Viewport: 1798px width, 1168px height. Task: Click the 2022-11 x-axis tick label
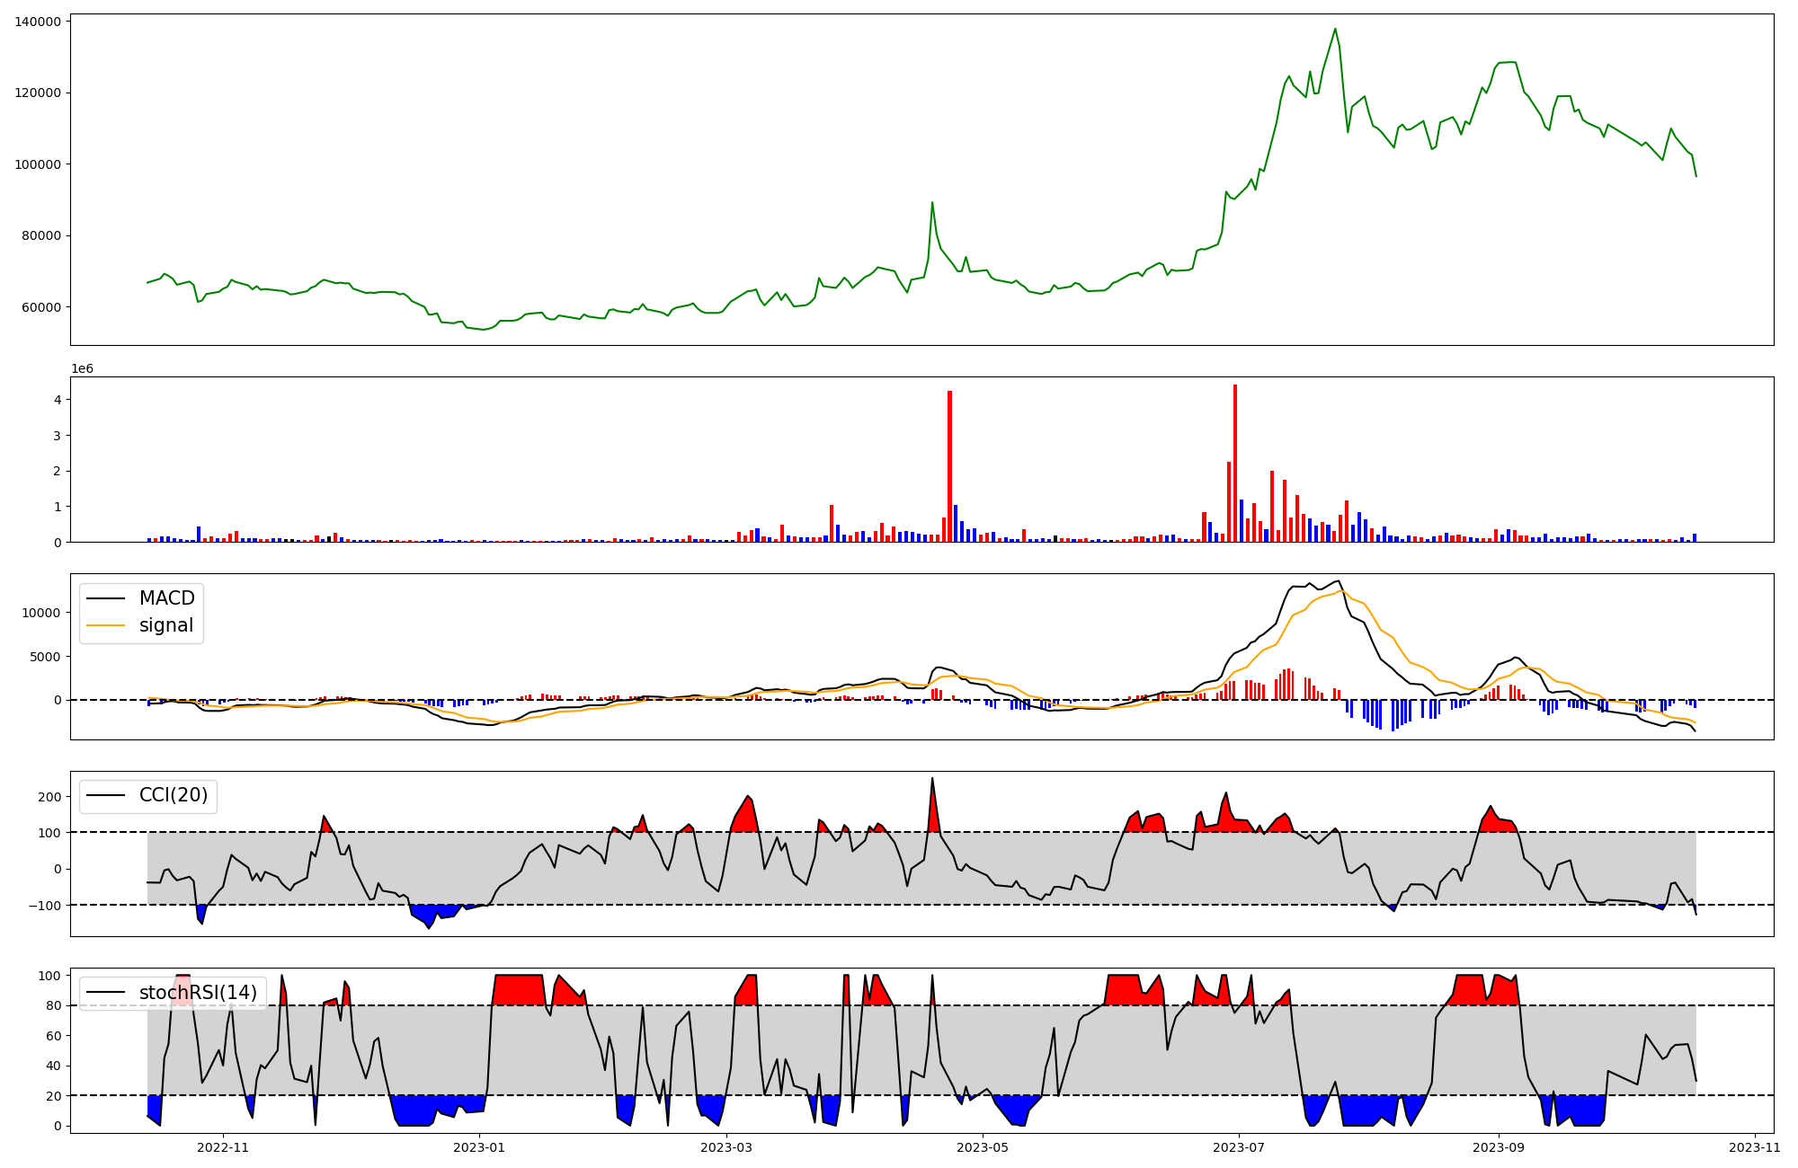(223, 1146)
